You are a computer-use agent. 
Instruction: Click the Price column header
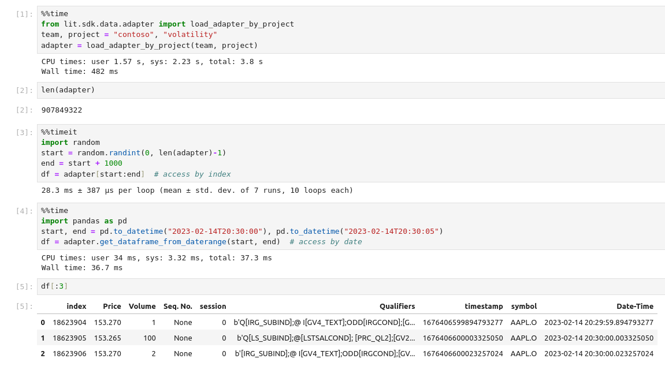click(x=112, y=307)
